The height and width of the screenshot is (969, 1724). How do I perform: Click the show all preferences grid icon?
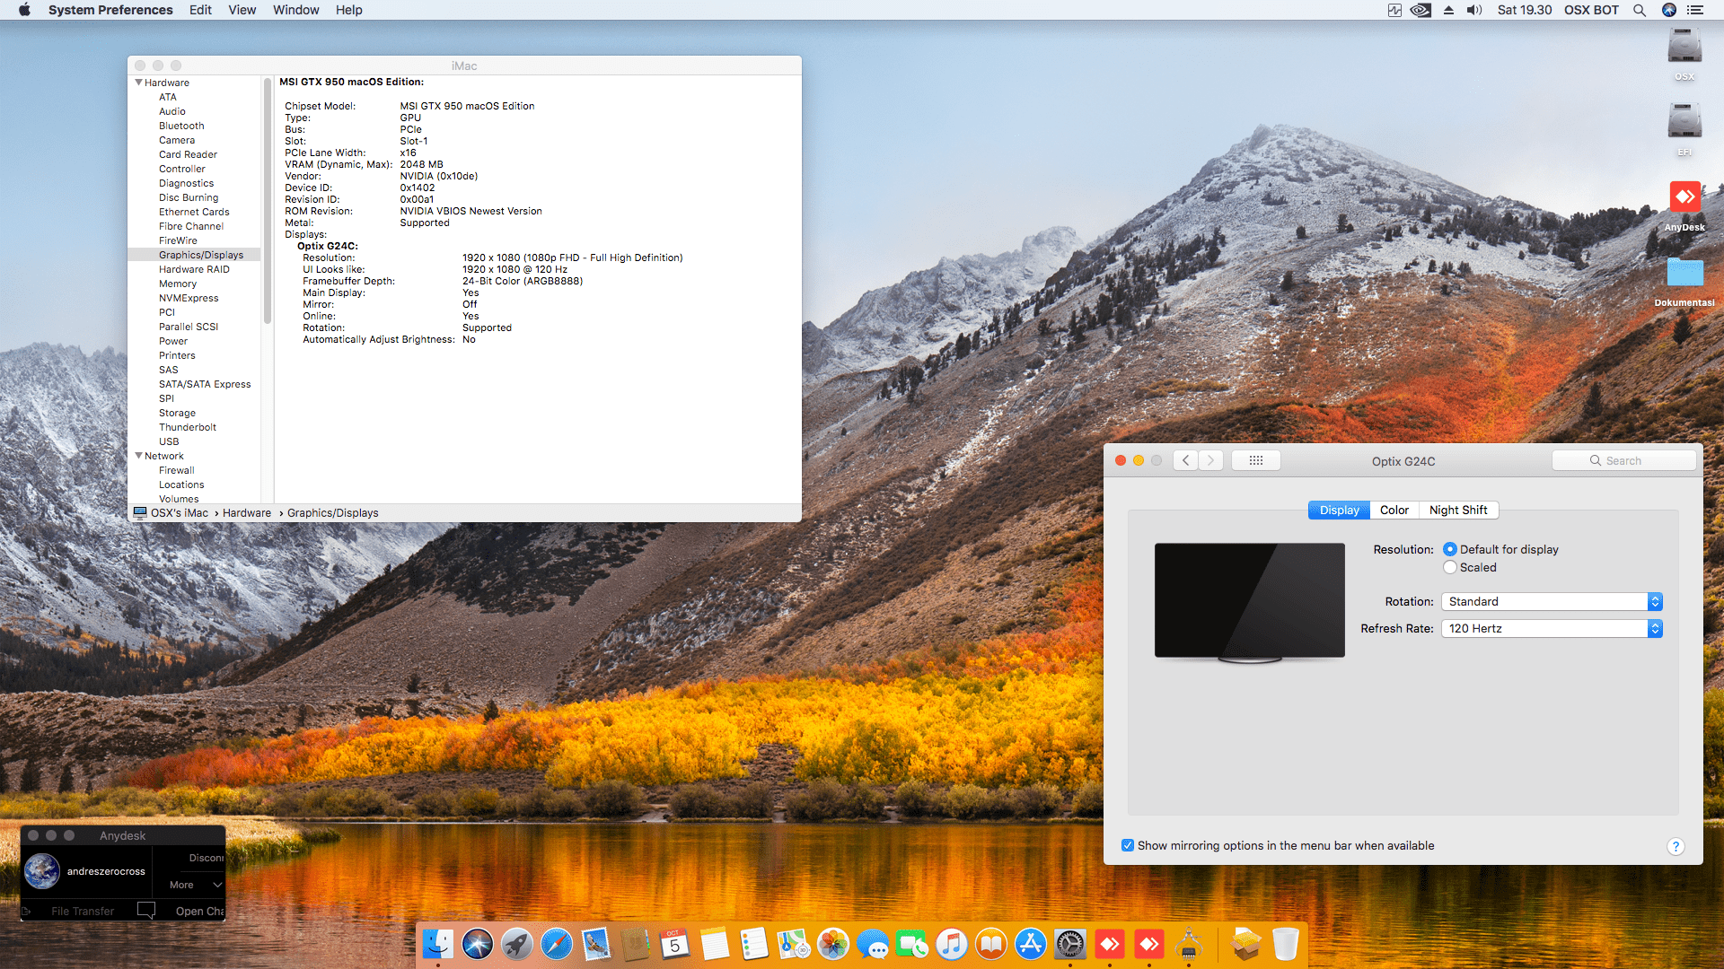click(x=1255, y=460)
